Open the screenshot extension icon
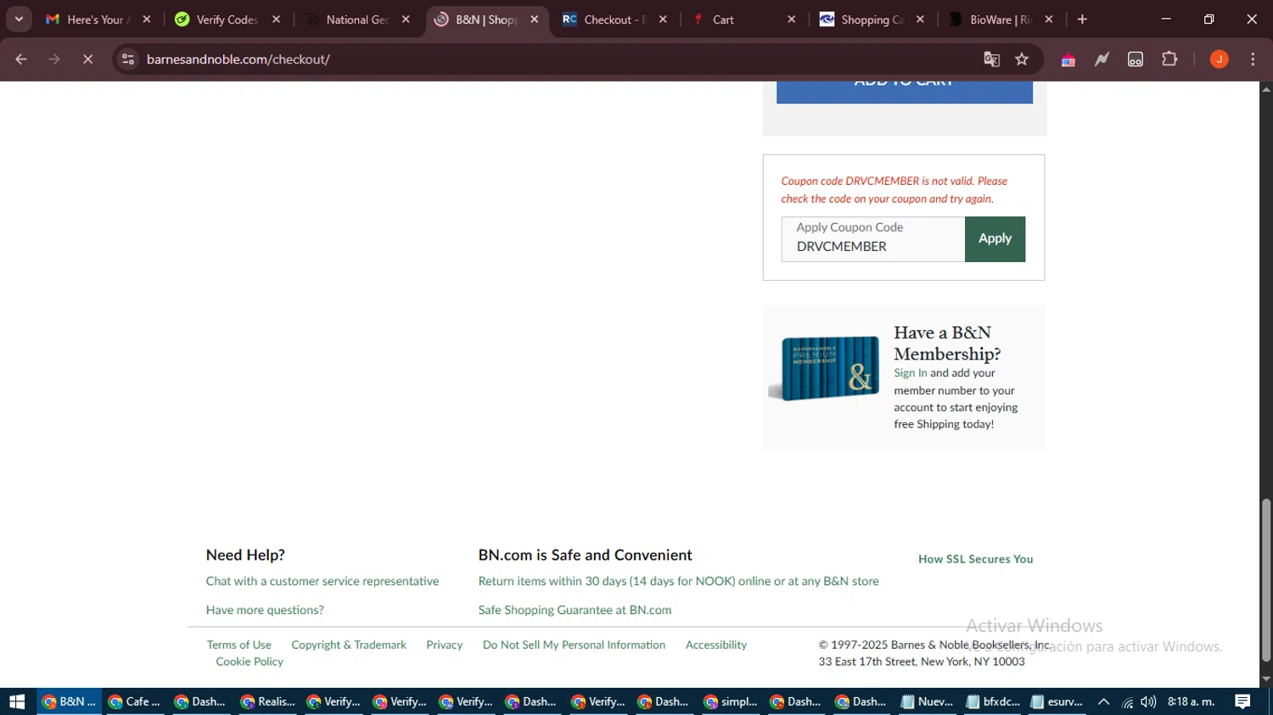The width and height of the screenshot is (1273, 715). coord(1136,59)
